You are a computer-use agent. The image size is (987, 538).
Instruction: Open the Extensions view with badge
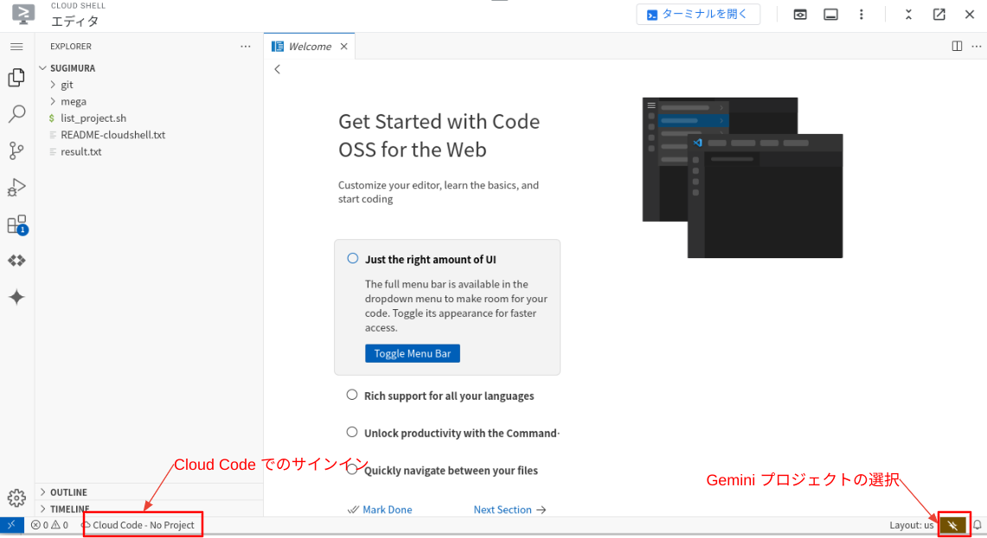pyautogui.click(x=17, y=225)
